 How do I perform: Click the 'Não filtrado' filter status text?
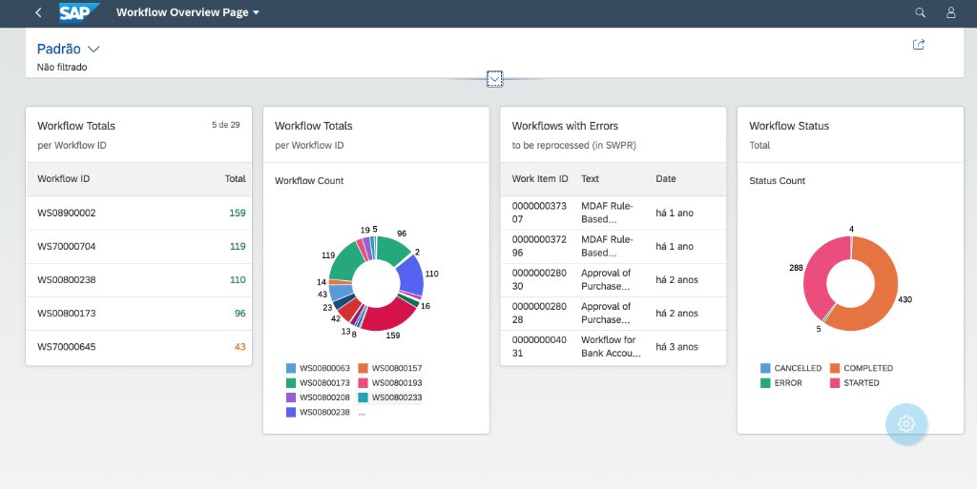point(62,67)
